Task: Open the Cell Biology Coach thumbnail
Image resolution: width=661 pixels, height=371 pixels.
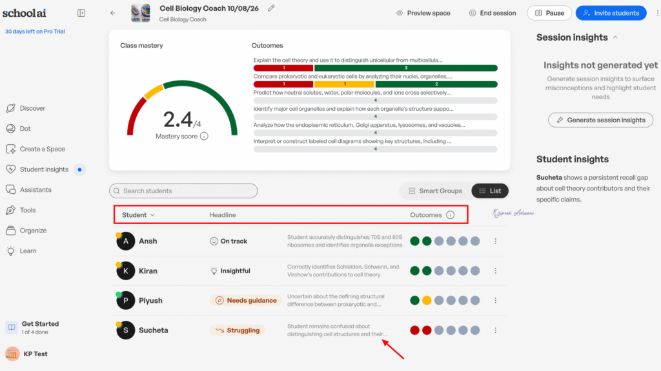Action: [x=141, y=13]
